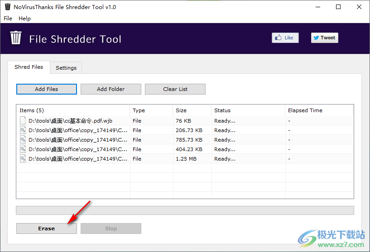Select the file path in 404.23 KB row
This screenshot has width=370, height=252.
(x=78, y=149)
